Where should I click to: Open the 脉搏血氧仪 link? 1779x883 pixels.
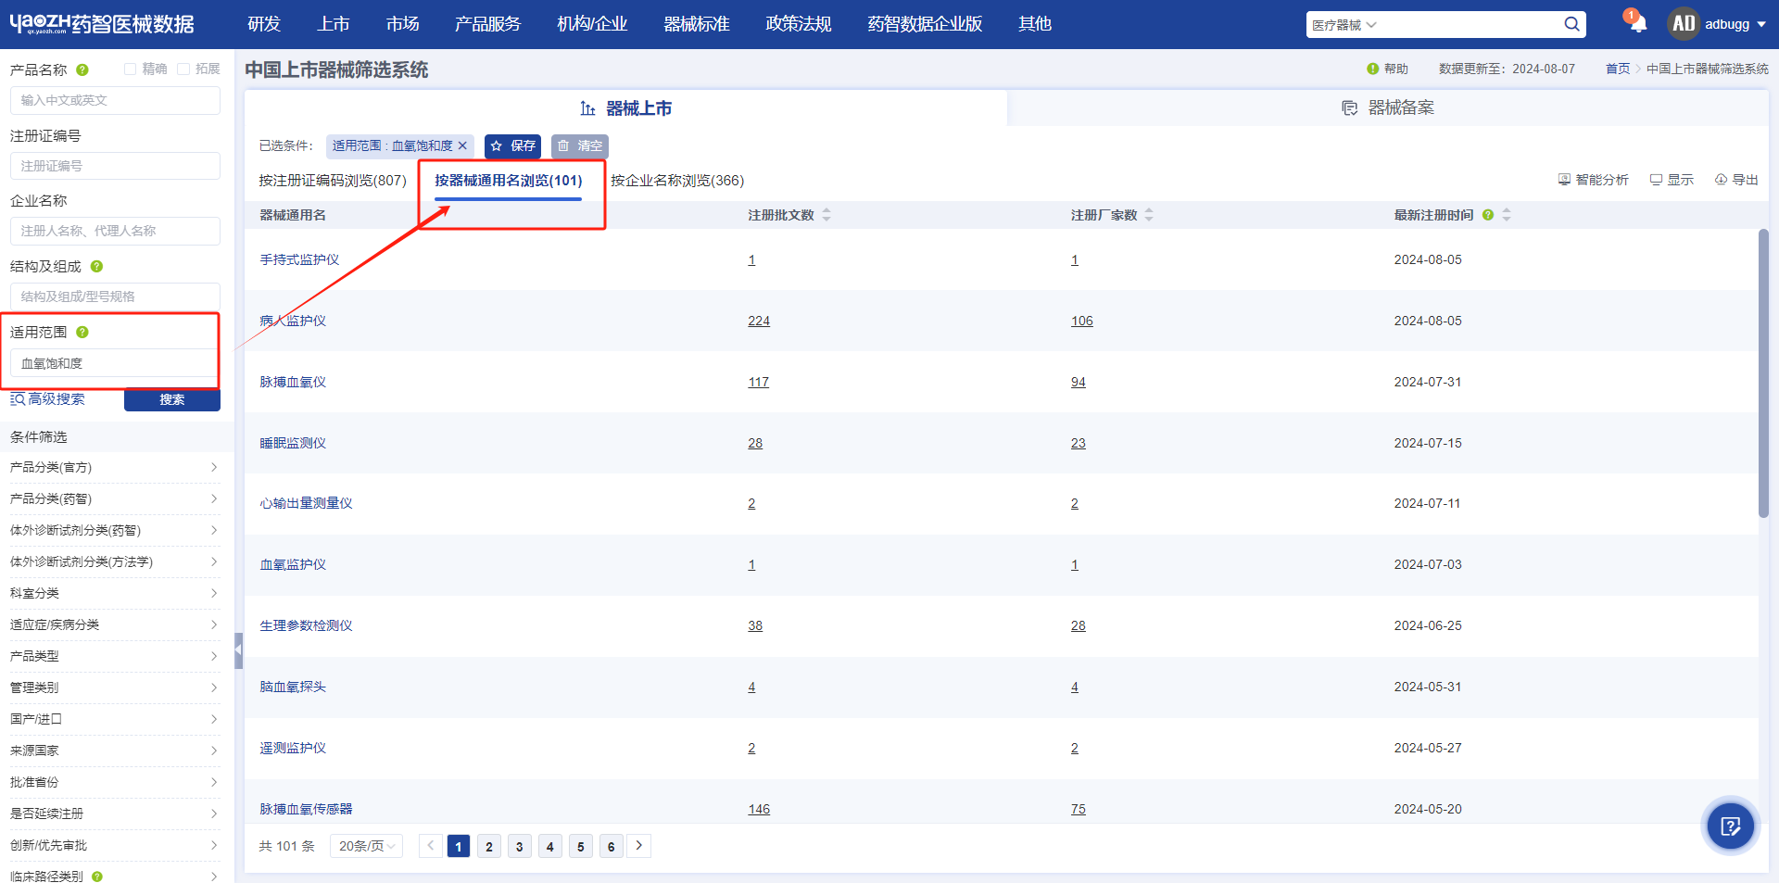[x=293, y=382]
